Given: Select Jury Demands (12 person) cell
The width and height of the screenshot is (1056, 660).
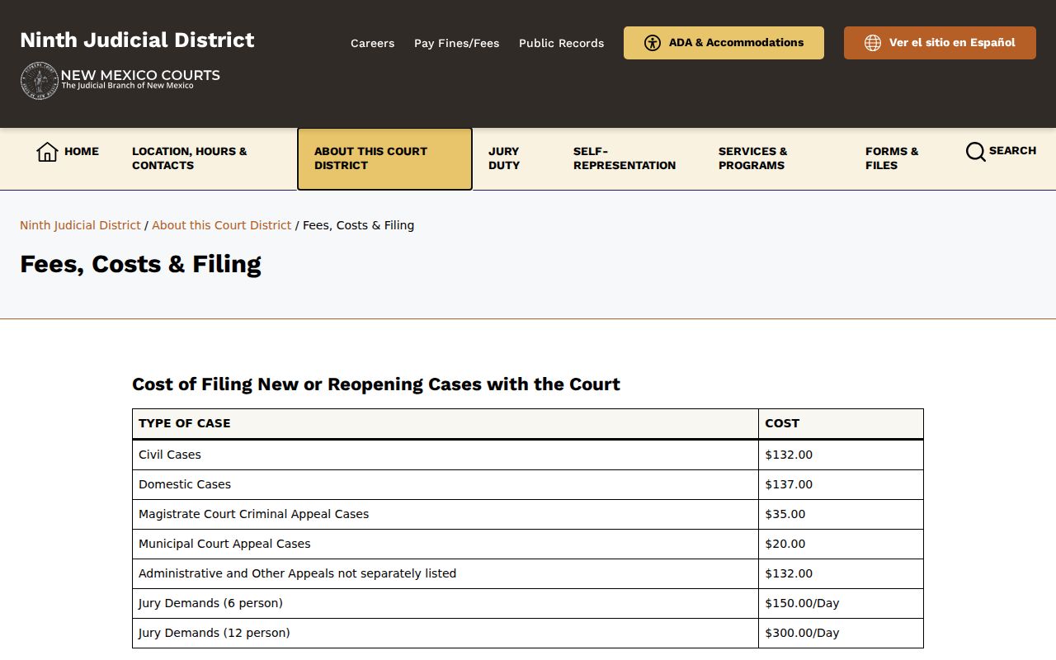Looking at the screenshot, I should [445, 633].
